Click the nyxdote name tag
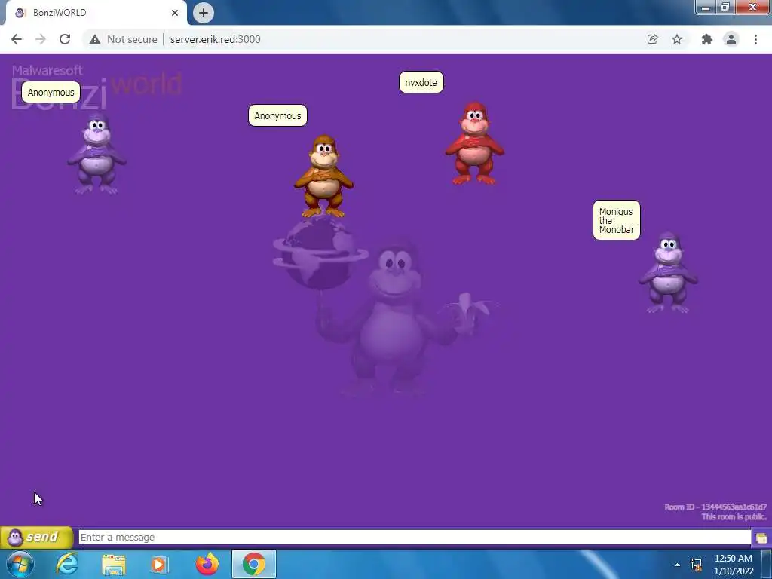This screenshot has width=772, height=579. (421, 82)
